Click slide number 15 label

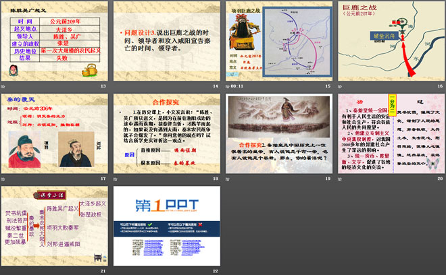tap(328, 86)
